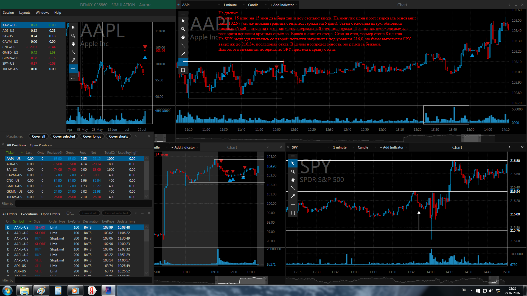Select magnifier tool in small daily AAPL chart
This screenshot has height=296, width=527.
73,36
